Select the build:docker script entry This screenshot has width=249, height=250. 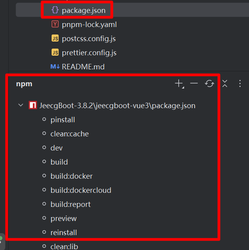pyautogui.click(x=72, y=176)
